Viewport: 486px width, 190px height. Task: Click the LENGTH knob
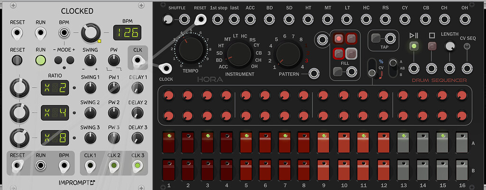click(x=450, y=46)
